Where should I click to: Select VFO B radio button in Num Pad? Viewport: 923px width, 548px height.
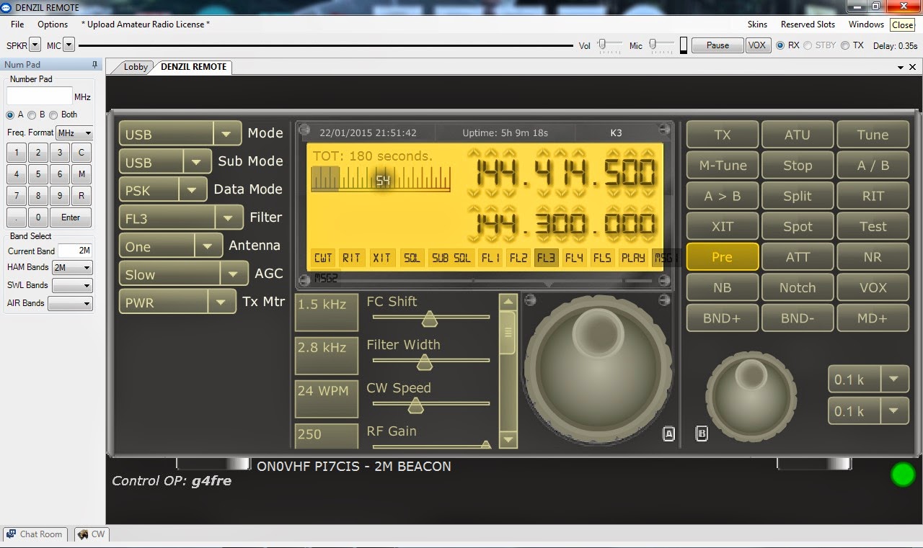31,114
